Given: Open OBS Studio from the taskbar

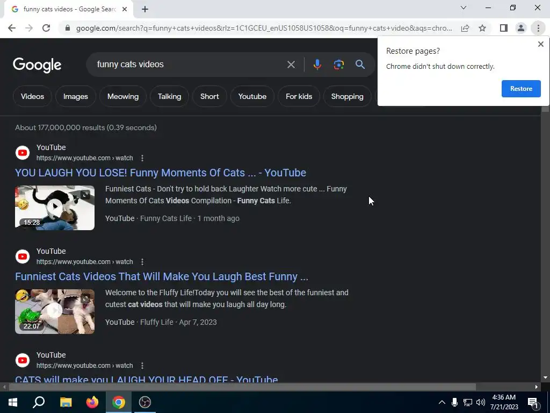Looking at the screenshot, I should click(x=145, y=402).
